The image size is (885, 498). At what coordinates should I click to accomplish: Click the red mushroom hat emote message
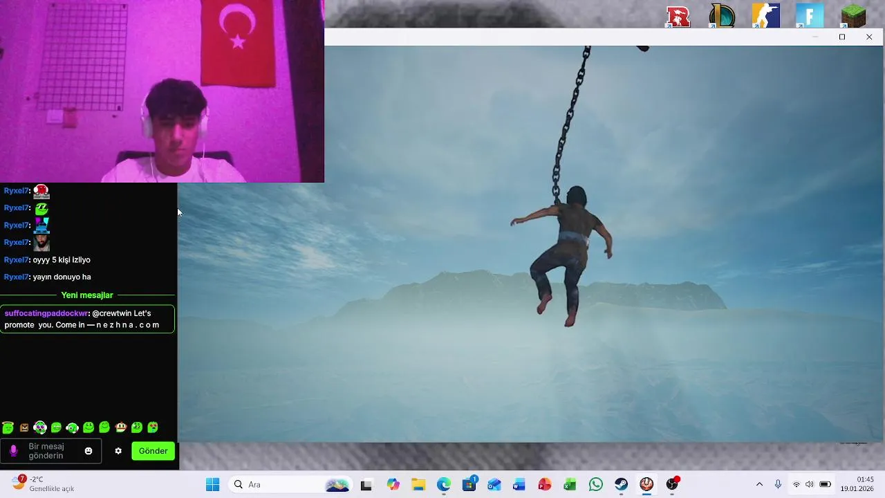click(41, 191)
